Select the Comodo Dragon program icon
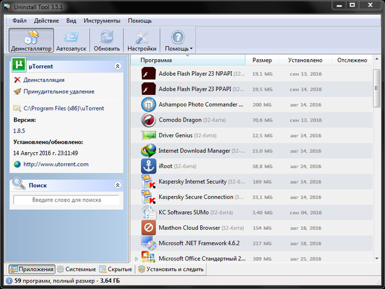Image resolution: width=385 pixels, height=289 pixels. coord(148,119)
